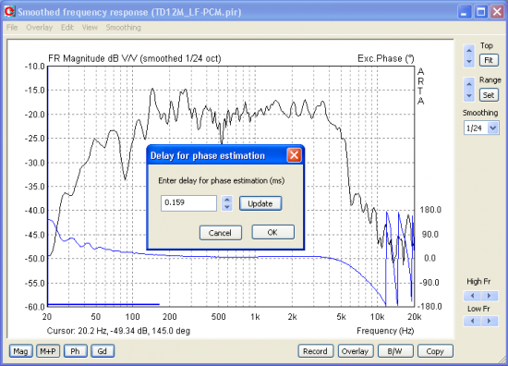Viewport: 508px width, 366px height.
Task: Toggle the B/W color mode button
Action: [x=395, y=351]
